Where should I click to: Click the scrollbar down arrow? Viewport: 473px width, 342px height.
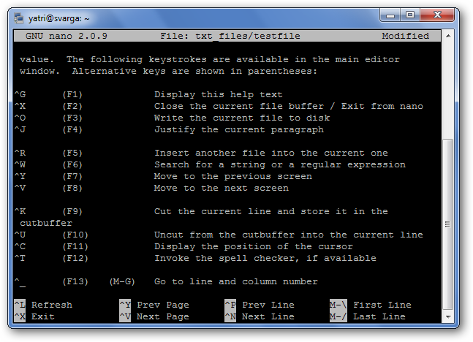(x=448, y=316)
